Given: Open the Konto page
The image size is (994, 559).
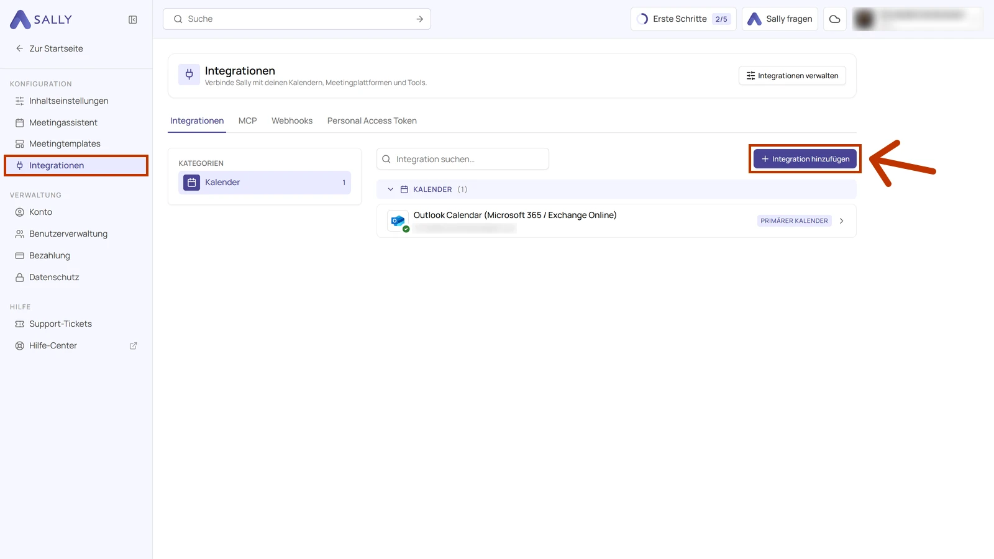Looking at the screenshot, I should coord(76,212).
